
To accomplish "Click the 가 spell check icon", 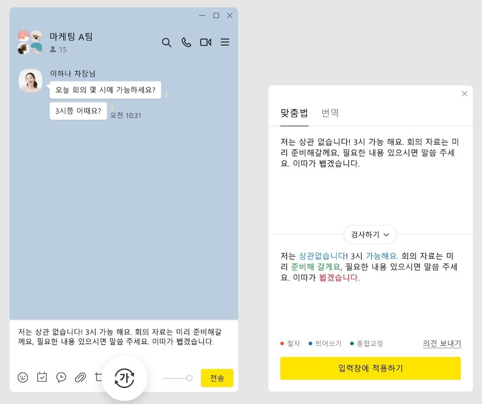I will pyautogui.click(x=124, y=378).
